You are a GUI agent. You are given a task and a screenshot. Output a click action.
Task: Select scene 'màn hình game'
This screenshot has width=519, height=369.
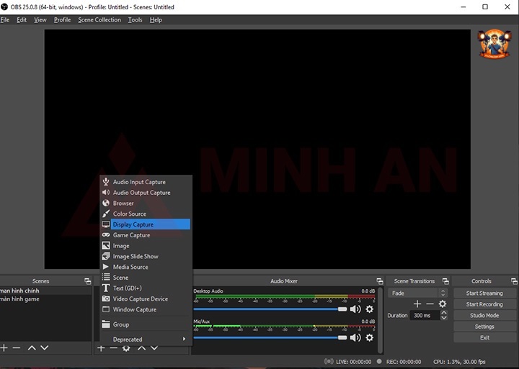[45, 299]
